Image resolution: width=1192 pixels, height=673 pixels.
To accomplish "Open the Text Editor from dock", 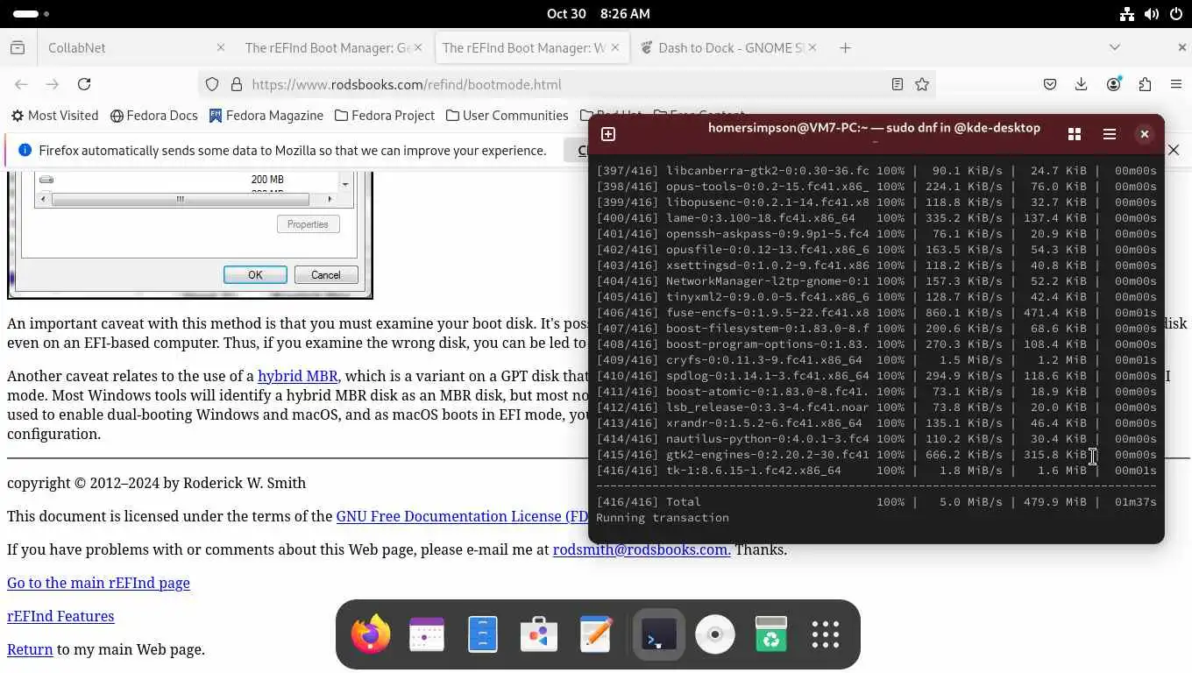I will (596, 634).
